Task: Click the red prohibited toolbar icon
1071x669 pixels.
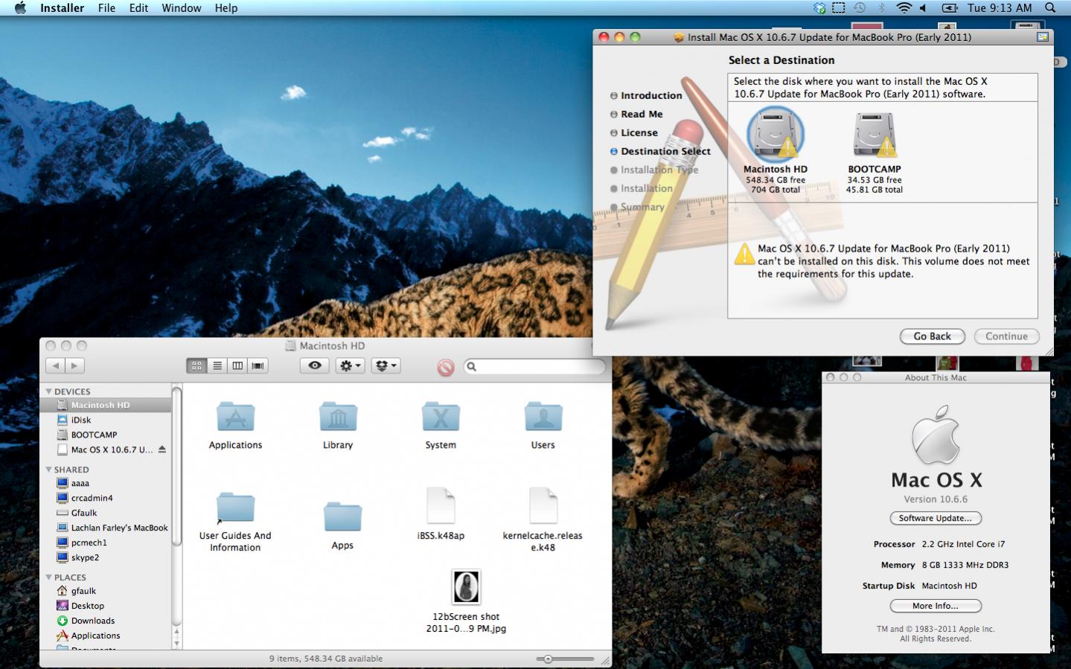Action: click(445, 367)
